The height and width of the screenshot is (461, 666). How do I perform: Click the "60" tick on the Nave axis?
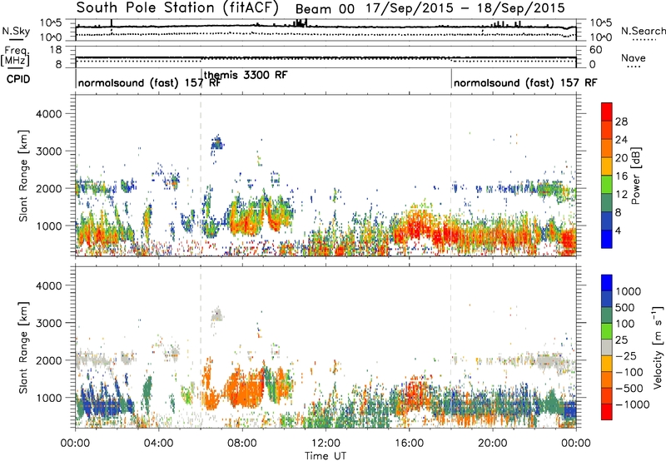click(595, 50)
